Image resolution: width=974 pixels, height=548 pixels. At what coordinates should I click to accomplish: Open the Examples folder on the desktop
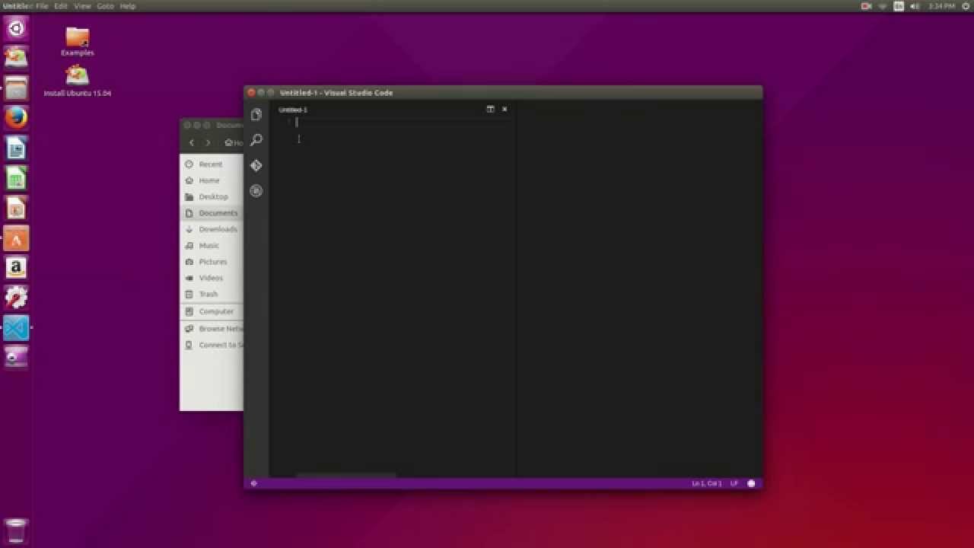pyautogui.click(x=77, y=41)
